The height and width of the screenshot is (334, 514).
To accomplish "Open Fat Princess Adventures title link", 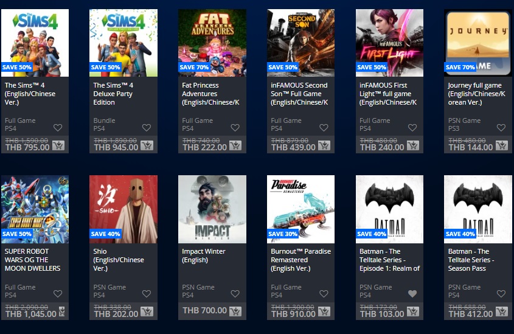I will pos(210,94).
